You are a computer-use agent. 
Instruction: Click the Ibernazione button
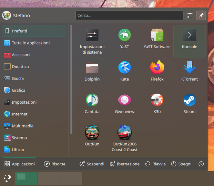[124, 164]
